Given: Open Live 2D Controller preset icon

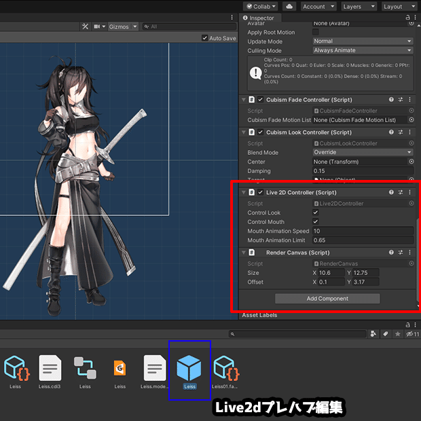Looking at the screenshot, I should click(401, 192).
